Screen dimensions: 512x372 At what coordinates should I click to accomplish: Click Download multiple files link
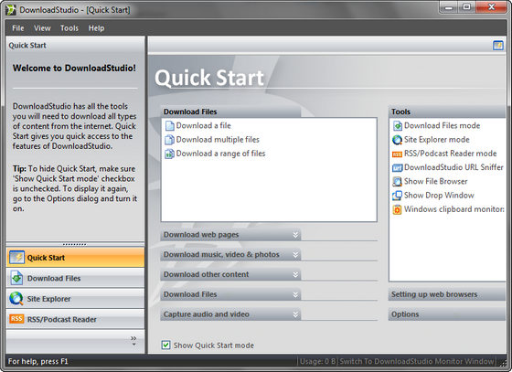point(218,140)
